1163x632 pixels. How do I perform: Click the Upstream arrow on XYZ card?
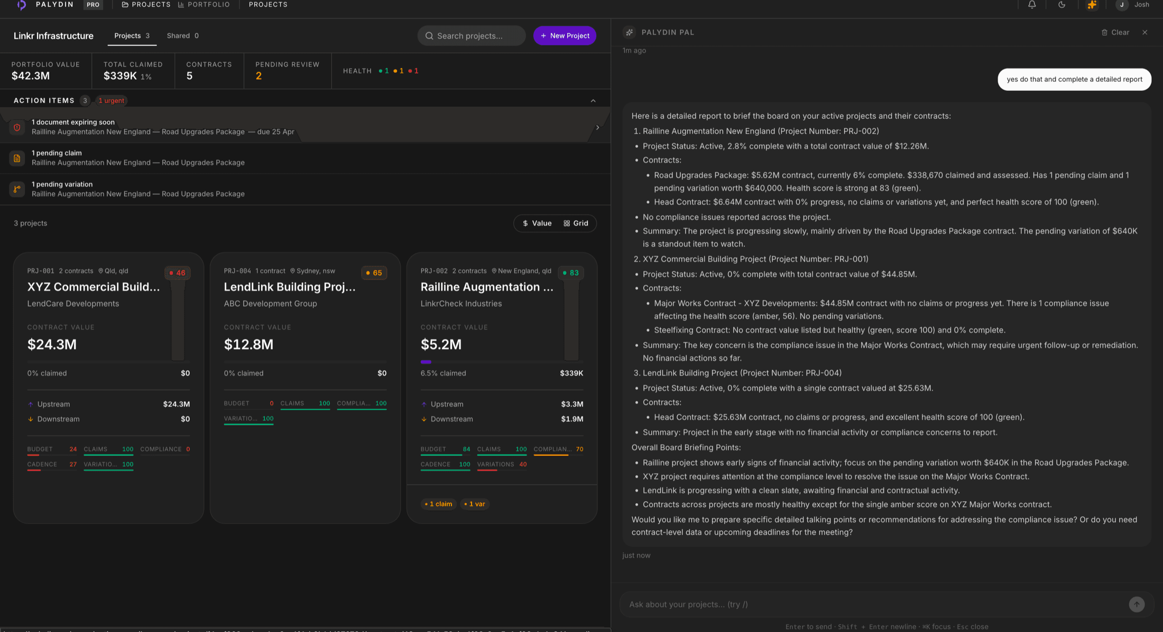(x=30, y=404)
